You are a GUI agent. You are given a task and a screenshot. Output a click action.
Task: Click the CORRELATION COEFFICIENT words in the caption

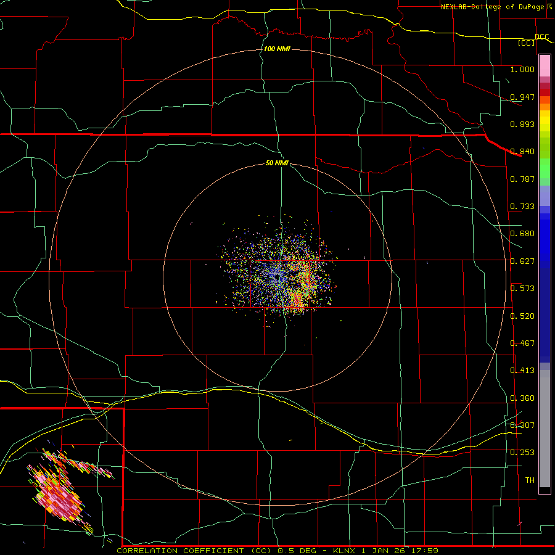coord(180,551)
